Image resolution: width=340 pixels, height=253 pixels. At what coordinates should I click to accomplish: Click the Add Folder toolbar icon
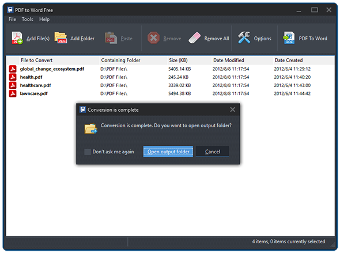click(61, 38)
